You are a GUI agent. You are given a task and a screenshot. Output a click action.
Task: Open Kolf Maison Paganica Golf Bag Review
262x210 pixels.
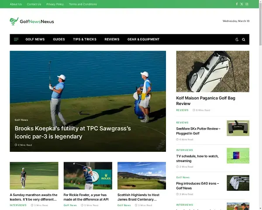(x=205, y=101)
